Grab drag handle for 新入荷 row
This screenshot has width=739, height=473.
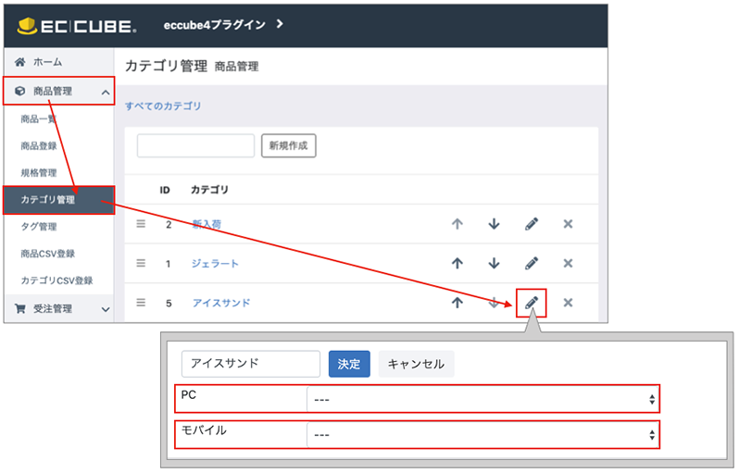pos(141,224)
